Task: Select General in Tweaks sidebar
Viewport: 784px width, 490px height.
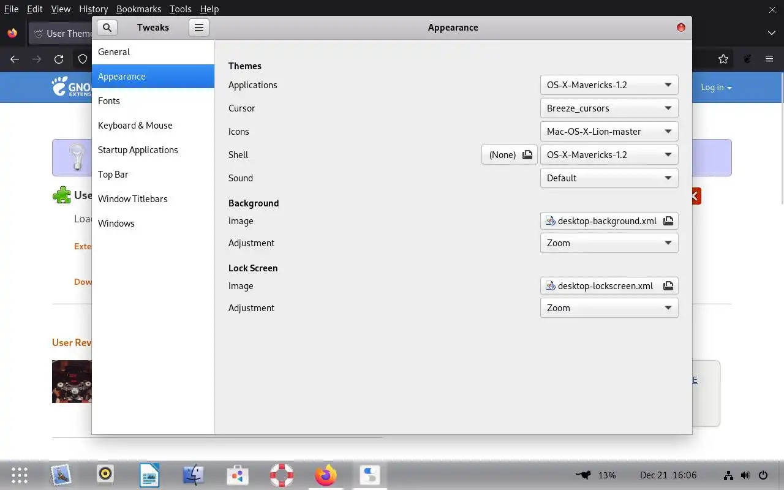Action: (x=153, y=52)
